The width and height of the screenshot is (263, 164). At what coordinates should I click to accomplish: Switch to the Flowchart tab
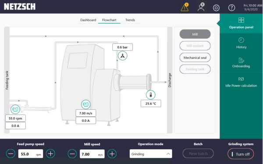coord(109,20)
